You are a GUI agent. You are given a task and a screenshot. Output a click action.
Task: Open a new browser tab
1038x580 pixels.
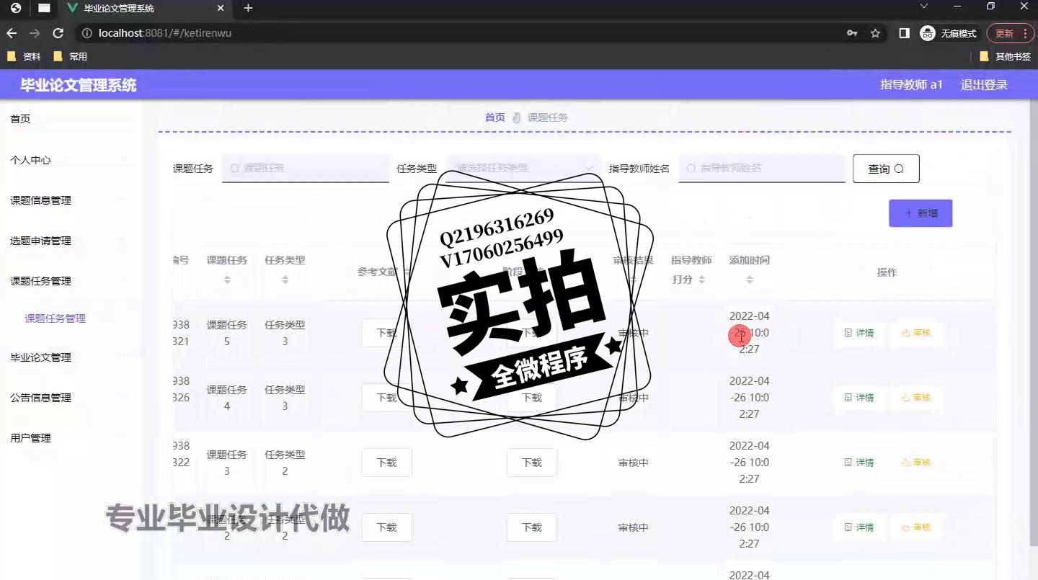(x=248, y=9)
